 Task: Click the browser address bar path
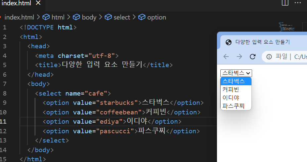(x=300, y=57)
